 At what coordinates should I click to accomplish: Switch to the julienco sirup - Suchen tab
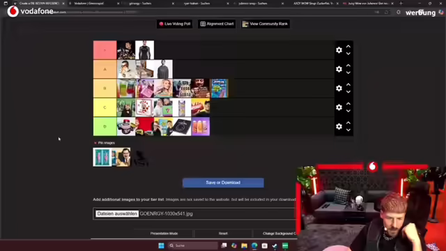click(252, 3)
